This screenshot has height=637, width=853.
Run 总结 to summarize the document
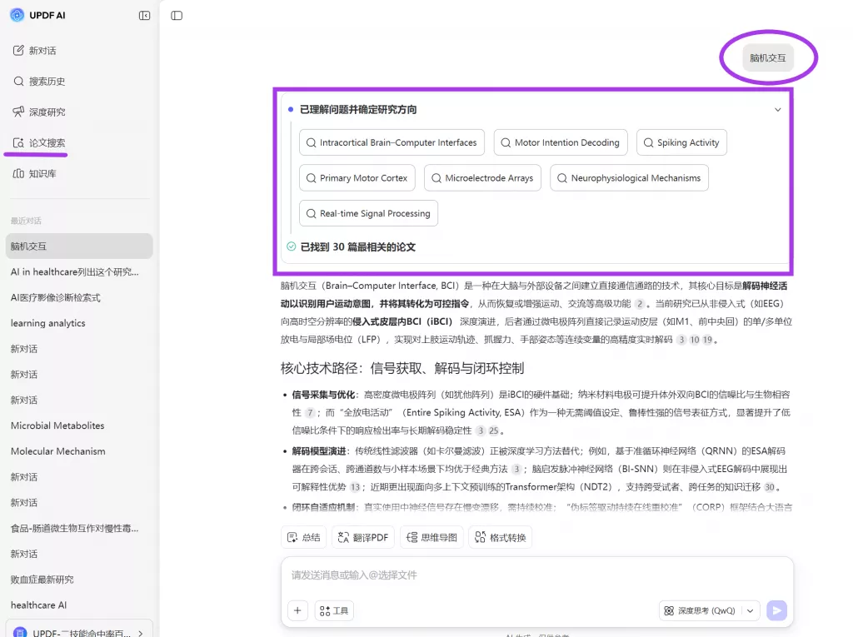click(304, 537)
